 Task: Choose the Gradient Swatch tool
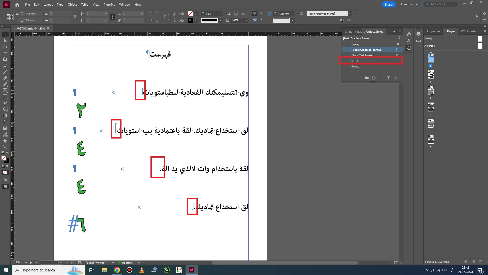point(5,115)
